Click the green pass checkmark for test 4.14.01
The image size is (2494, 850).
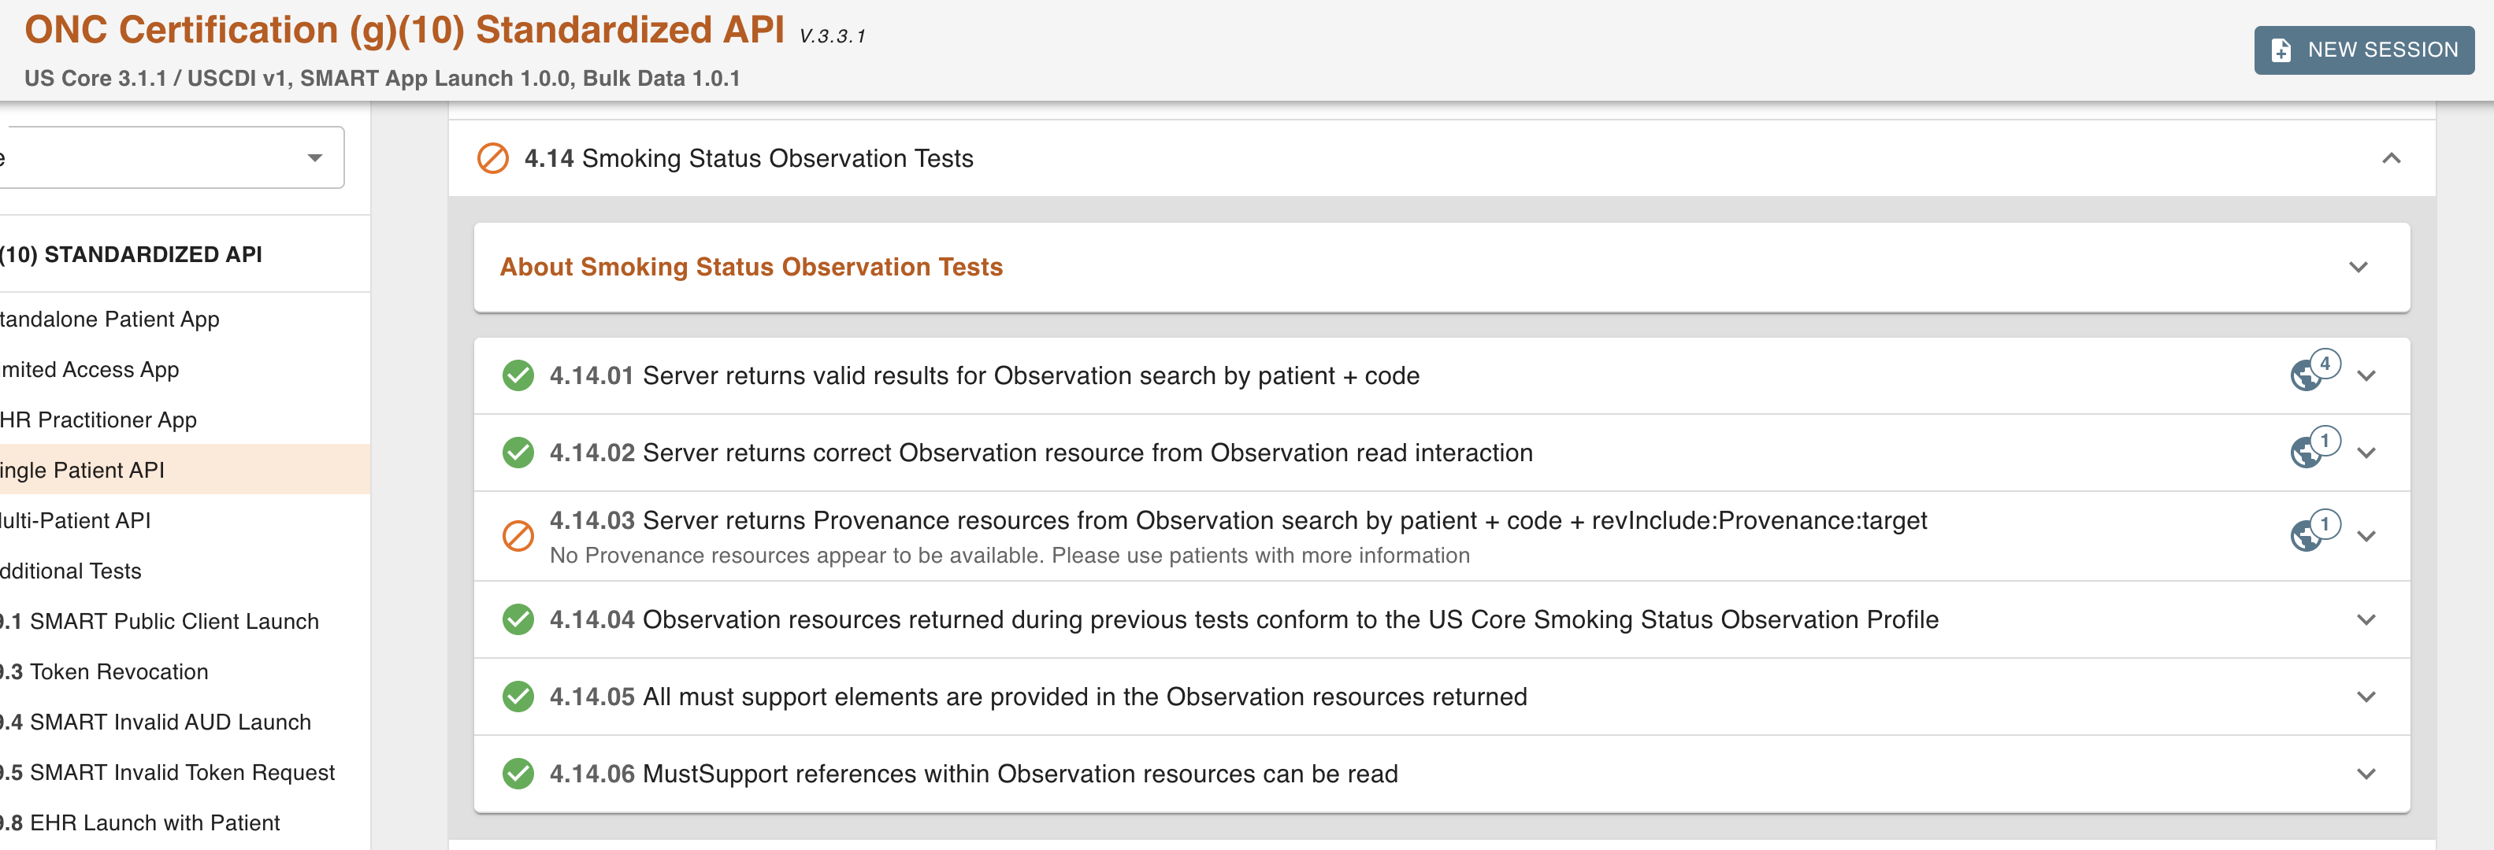point(518,375)
